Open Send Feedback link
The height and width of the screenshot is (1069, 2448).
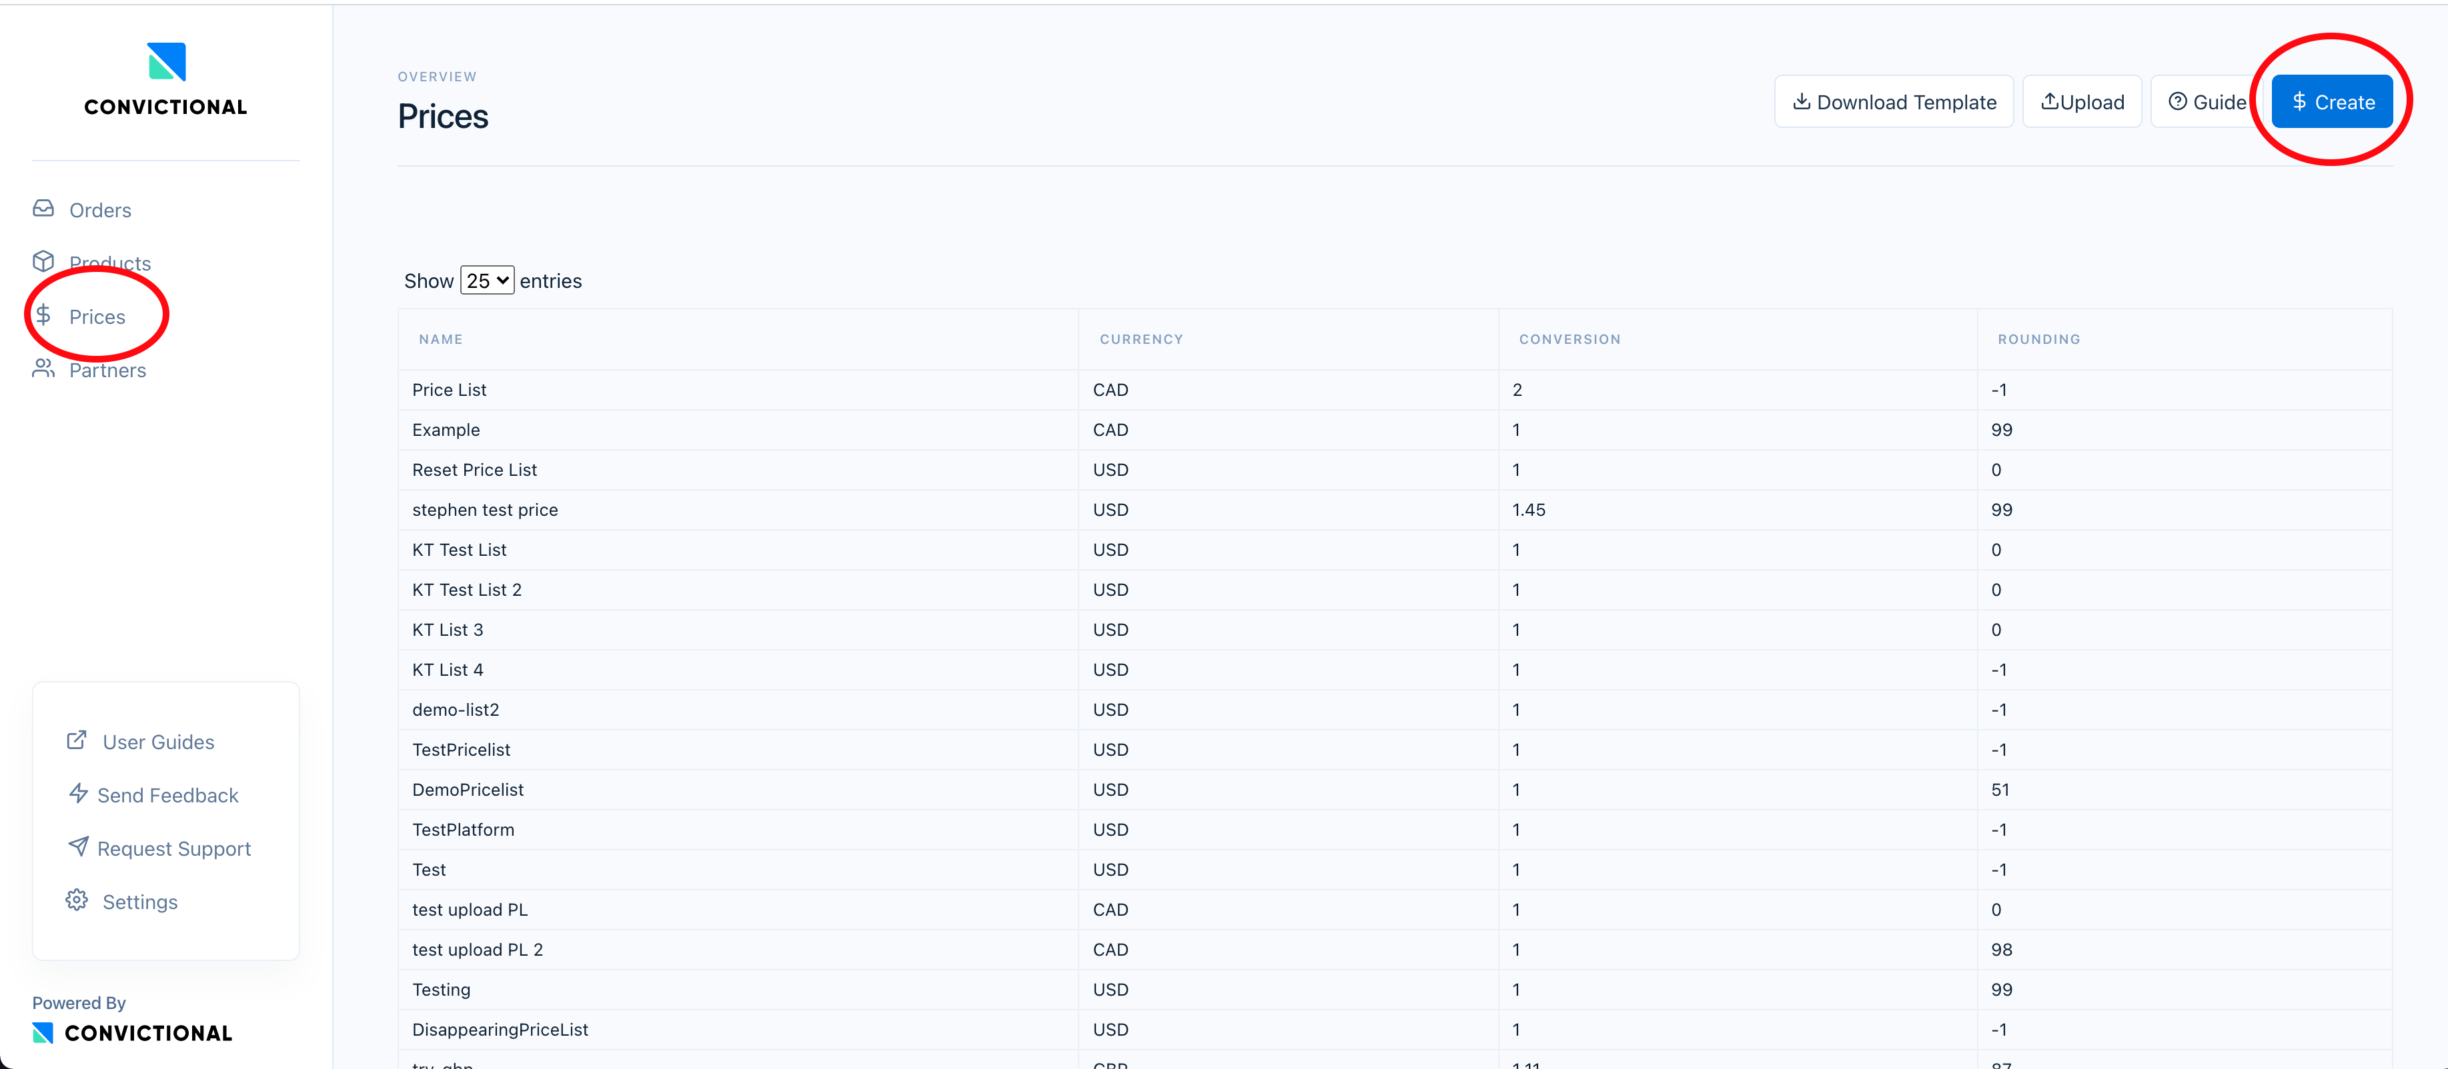[167, 796]
